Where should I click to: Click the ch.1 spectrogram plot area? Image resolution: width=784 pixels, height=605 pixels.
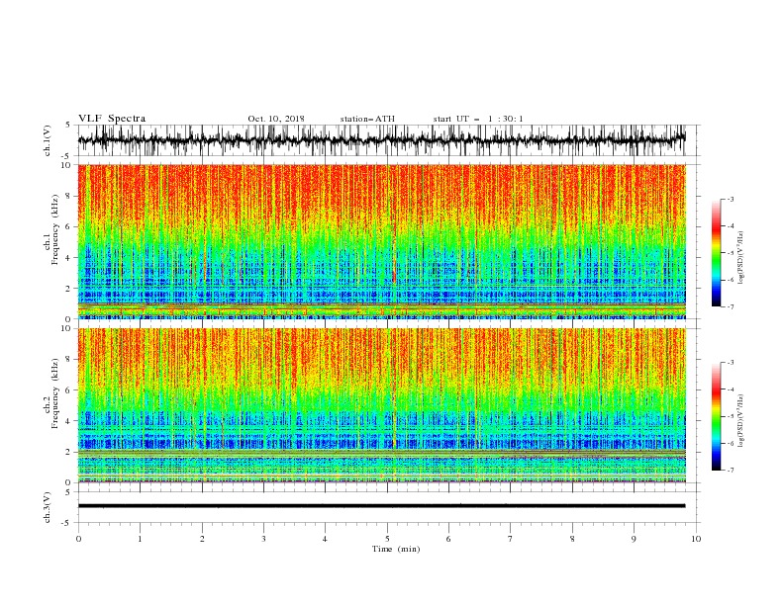point(381,241)
